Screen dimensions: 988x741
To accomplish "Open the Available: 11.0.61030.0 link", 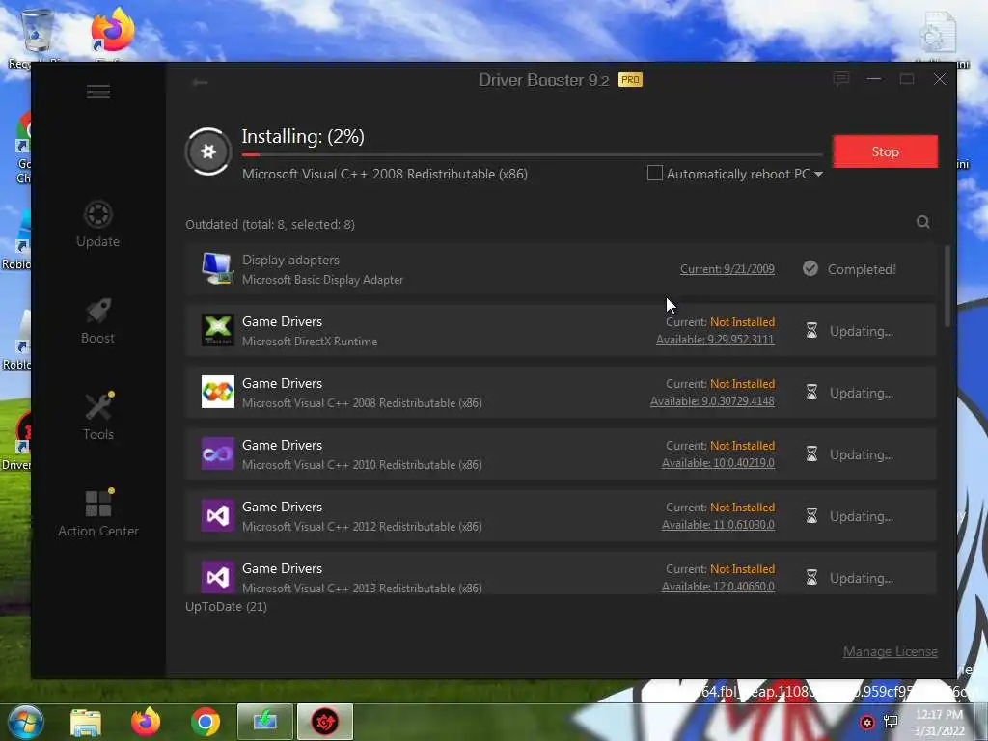I will [718, 525].
